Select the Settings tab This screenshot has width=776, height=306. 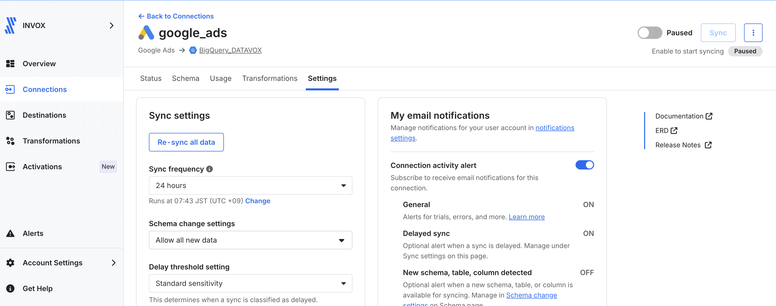coord(322,78)
